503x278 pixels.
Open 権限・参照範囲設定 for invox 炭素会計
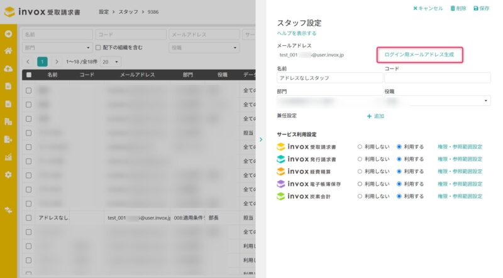pos(460,196)
